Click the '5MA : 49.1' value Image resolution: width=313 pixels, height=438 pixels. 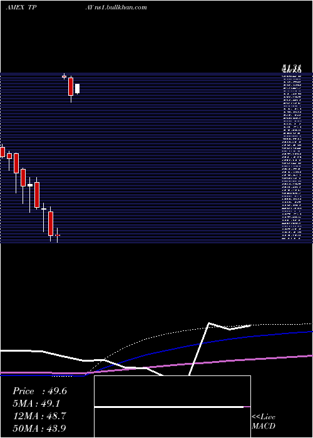36,404
